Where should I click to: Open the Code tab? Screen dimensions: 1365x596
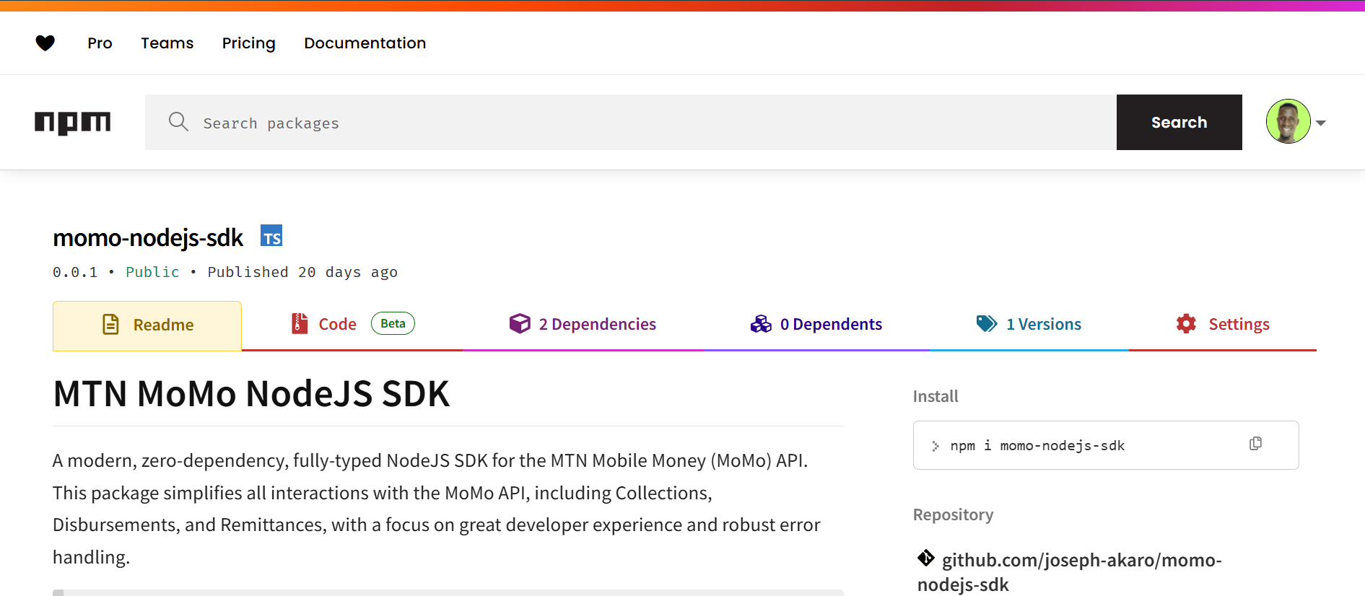pos(337,325)
